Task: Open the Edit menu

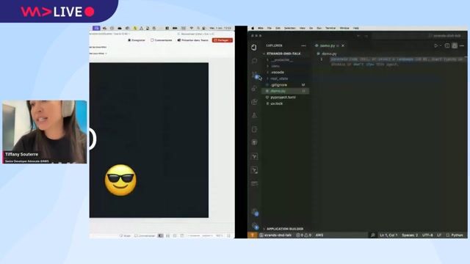Action: (x=278, y=28)
